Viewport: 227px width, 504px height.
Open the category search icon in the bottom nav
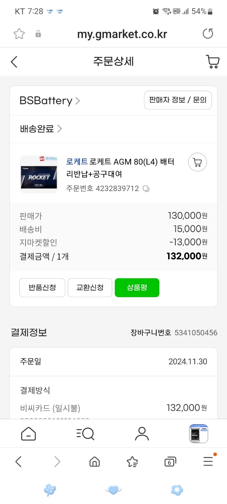click(x=85, y=434)
